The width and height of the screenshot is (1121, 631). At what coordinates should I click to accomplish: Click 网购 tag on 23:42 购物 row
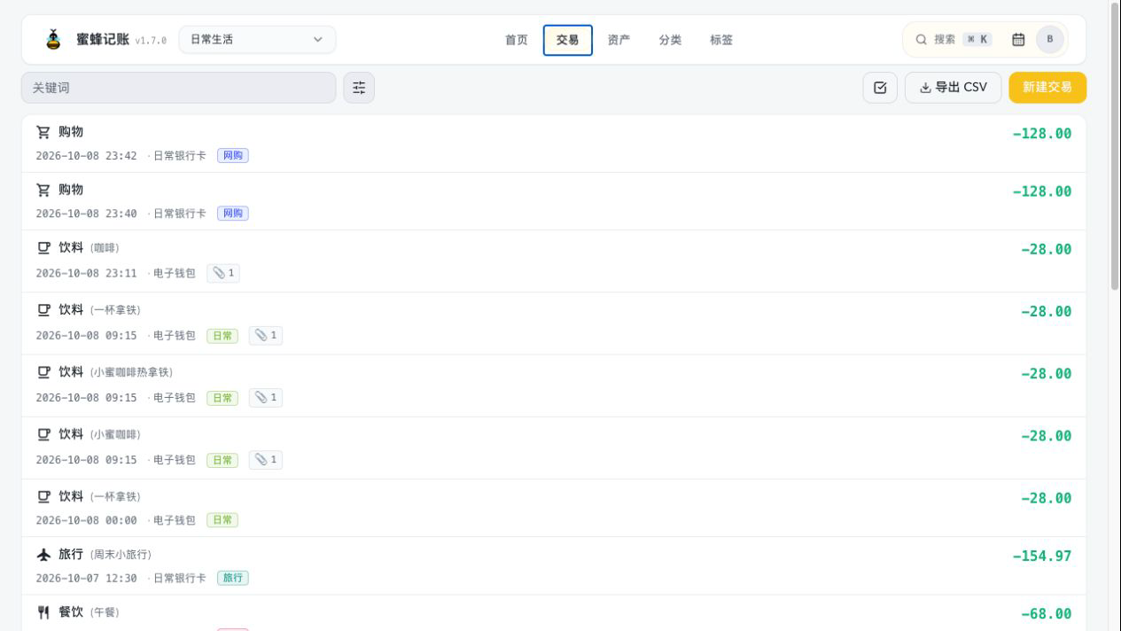point(233,156)
